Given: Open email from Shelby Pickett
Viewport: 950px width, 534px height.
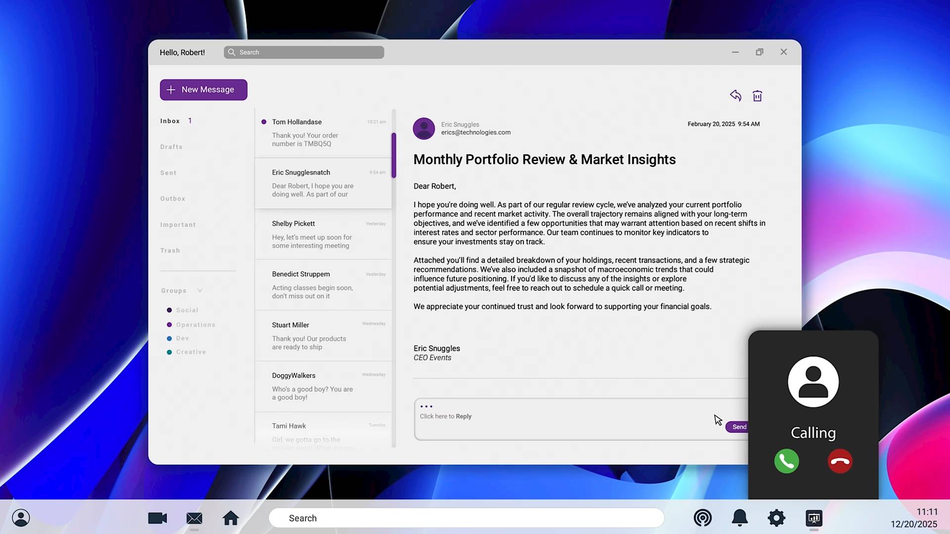Looking at the screenshot, I should [323, 234].
